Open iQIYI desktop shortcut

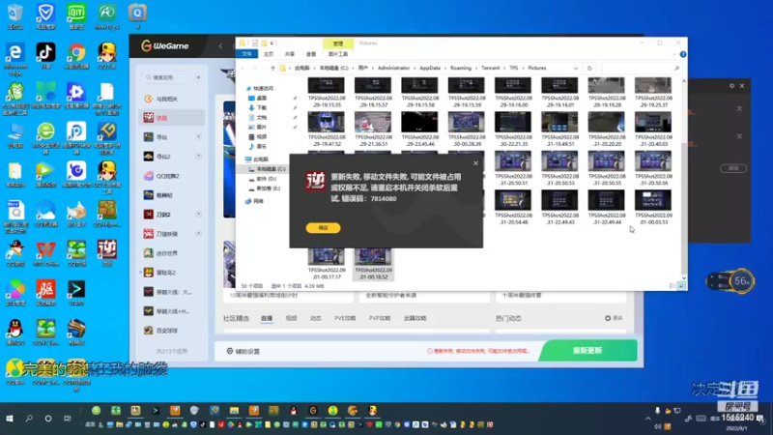pyautogui.click(x=76, y=16)
